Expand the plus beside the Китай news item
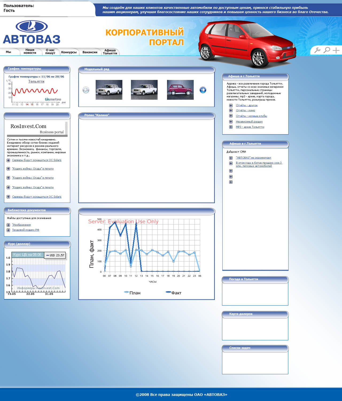This screenshot has height=401, width=342. 231,163
